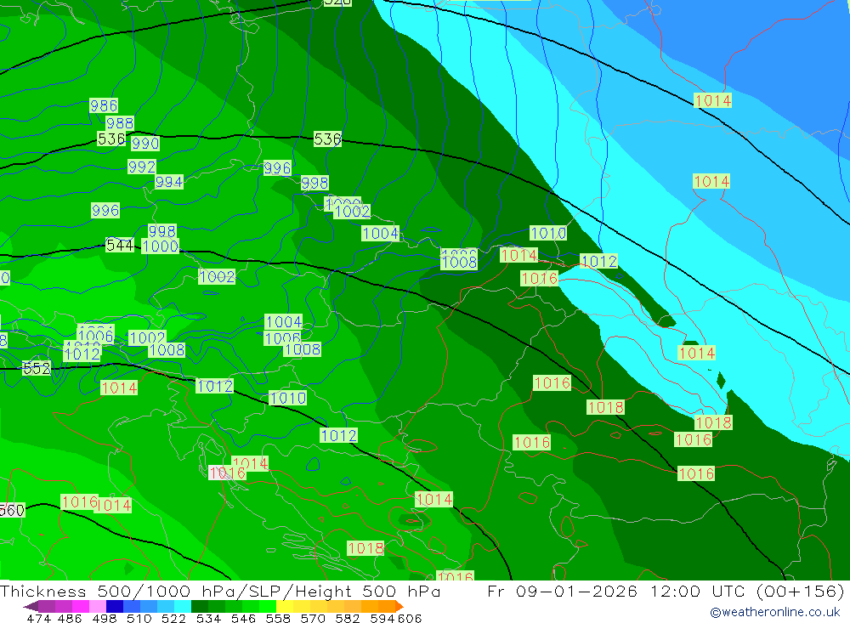Click the '12:00 UTC (00+156)' forecast time text

pyautogui.click(x=747, y=591)
